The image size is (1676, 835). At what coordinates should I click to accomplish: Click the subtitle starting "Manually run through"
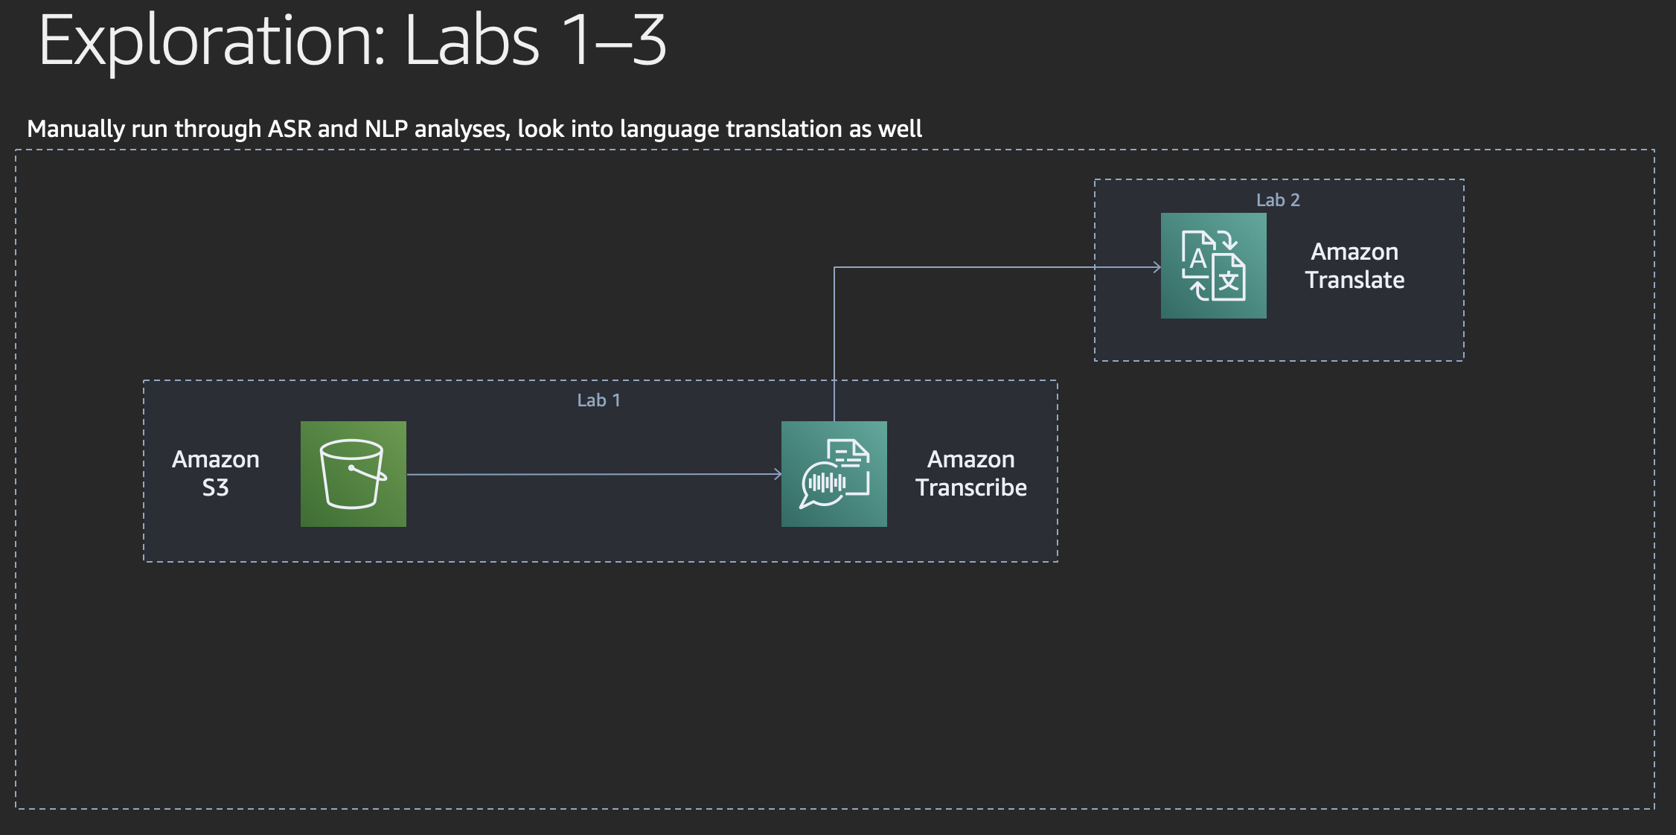click(474, 129)
